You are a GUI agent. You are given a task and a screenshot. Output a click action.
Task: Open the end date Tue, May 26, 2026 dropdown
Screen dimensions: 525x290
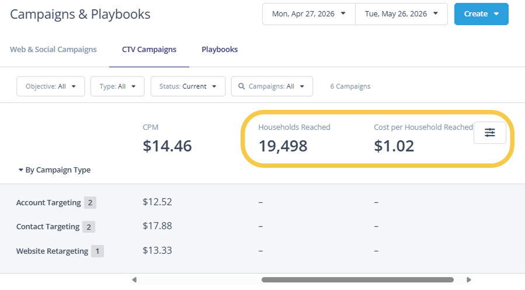coord(401,14)
